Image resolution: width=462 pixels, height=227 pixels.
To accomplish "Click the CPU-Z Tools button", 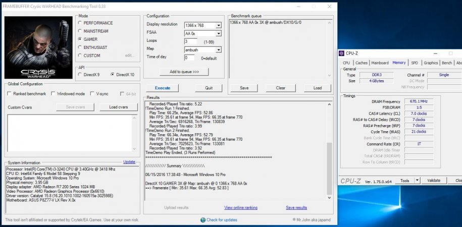I will (404, 181).
